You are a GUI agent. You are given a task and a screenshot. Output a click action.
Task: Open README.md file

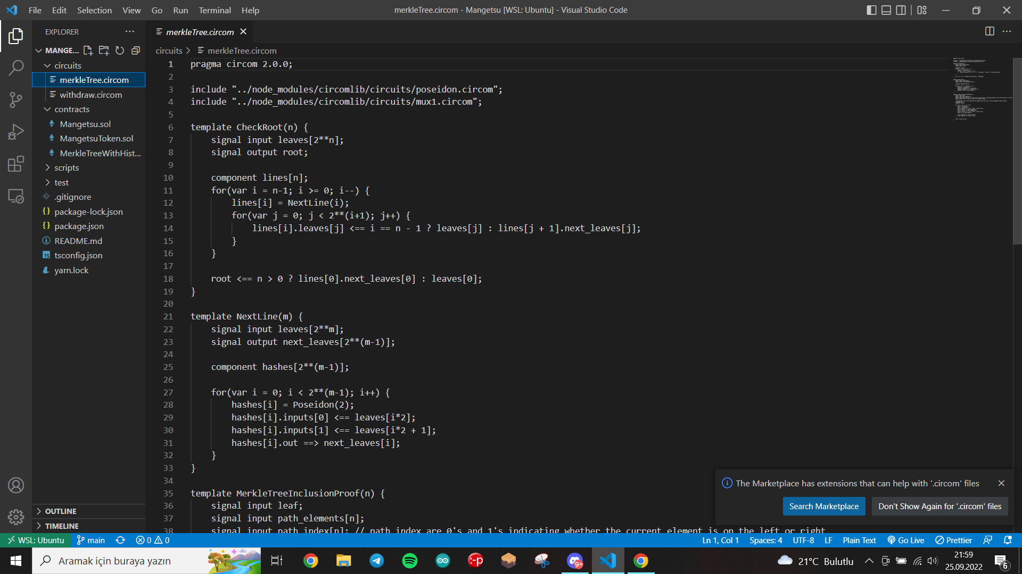point(88,241)
